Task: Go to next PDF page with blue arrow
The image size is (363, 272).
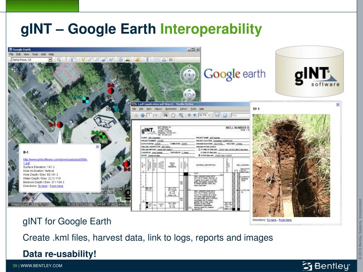Action: 143,115
